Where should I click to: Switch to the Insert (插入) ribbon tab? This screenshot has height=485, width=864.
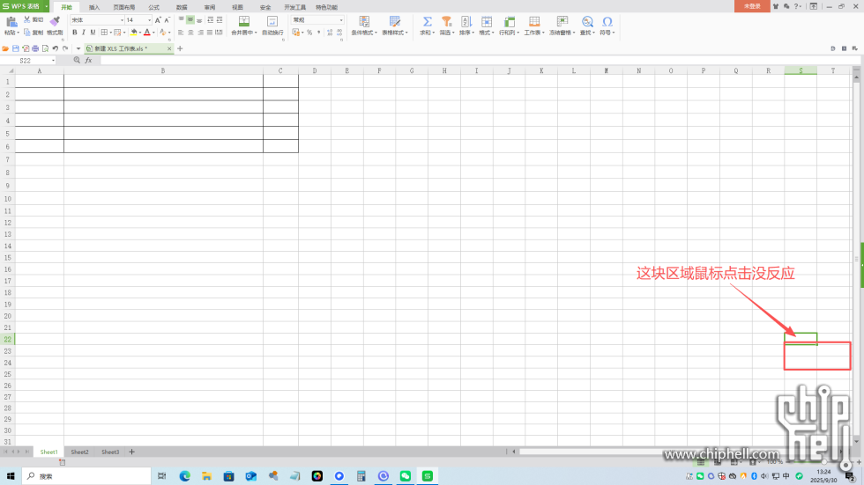(94, 6)
